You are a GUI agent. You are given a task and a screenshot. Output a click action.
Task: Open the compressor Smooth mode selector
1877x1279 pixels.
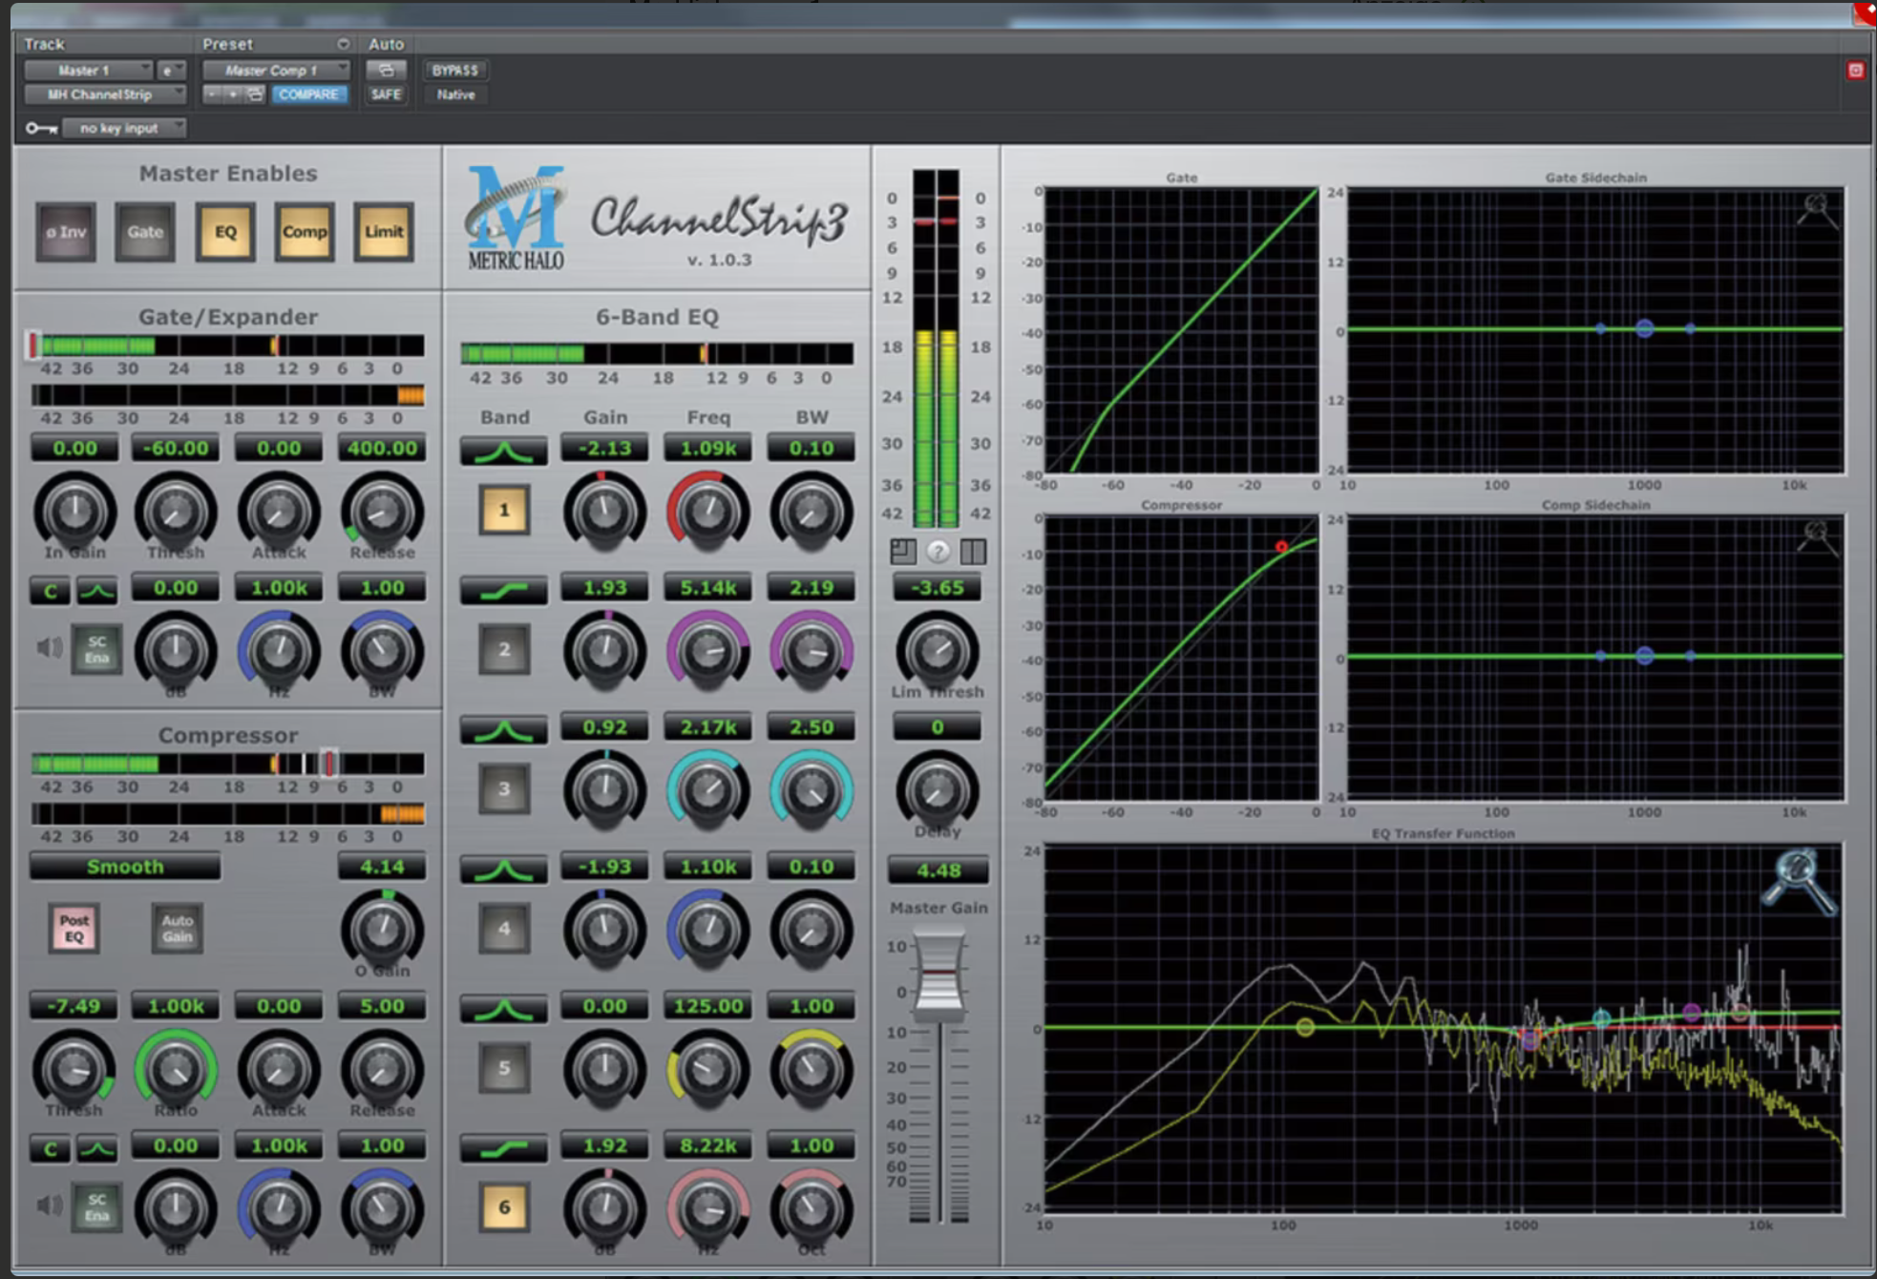click(125, 867)
